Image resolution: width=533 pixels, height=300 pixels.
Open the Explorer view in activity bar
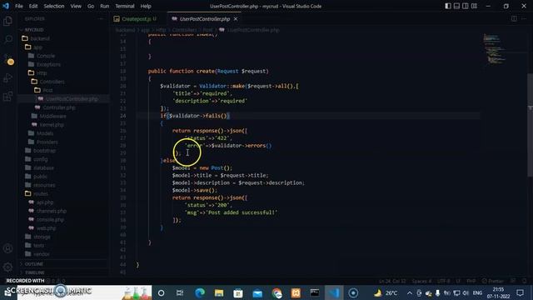click(7, 21)
